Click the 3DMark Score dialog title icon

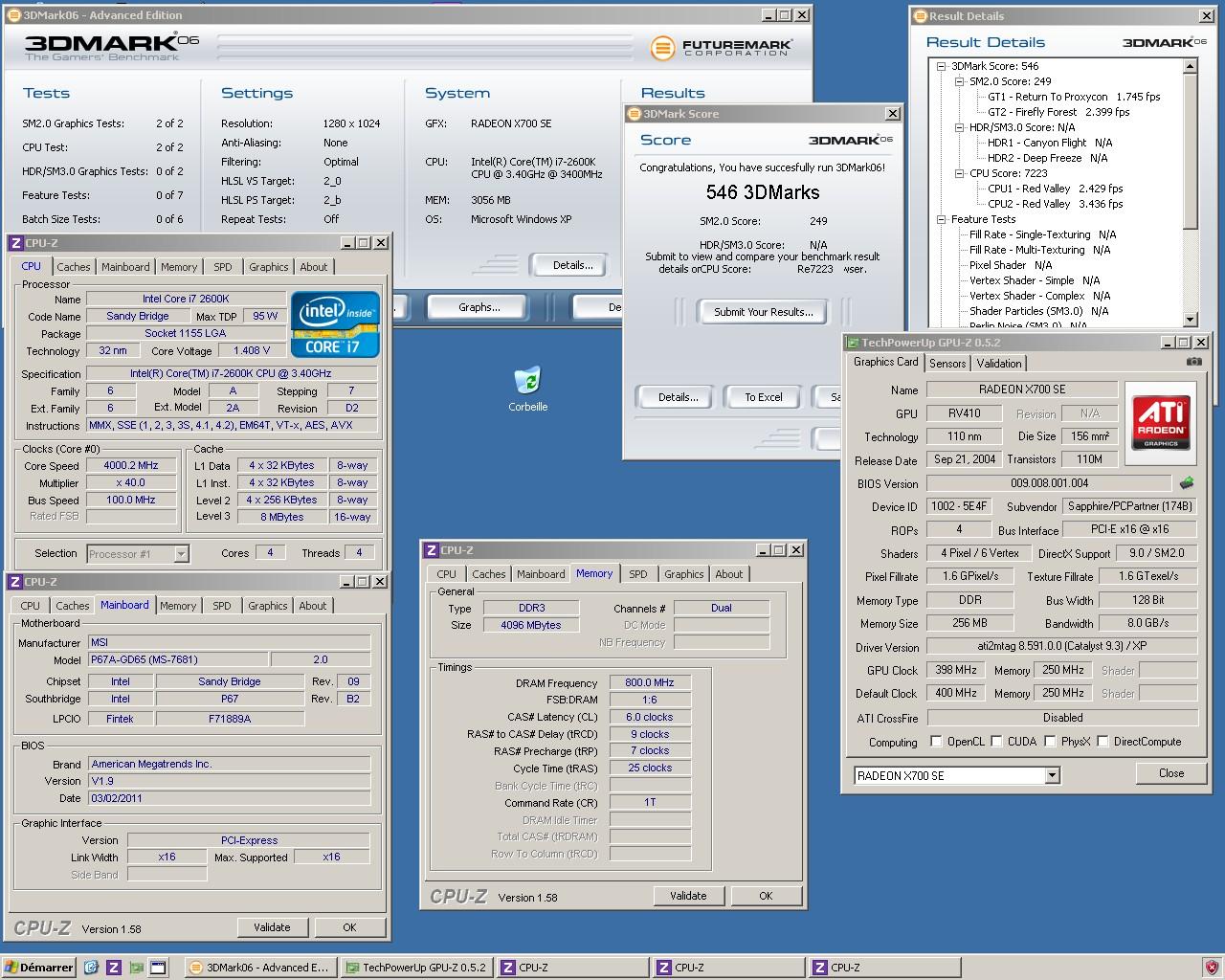tap(634, 113)
